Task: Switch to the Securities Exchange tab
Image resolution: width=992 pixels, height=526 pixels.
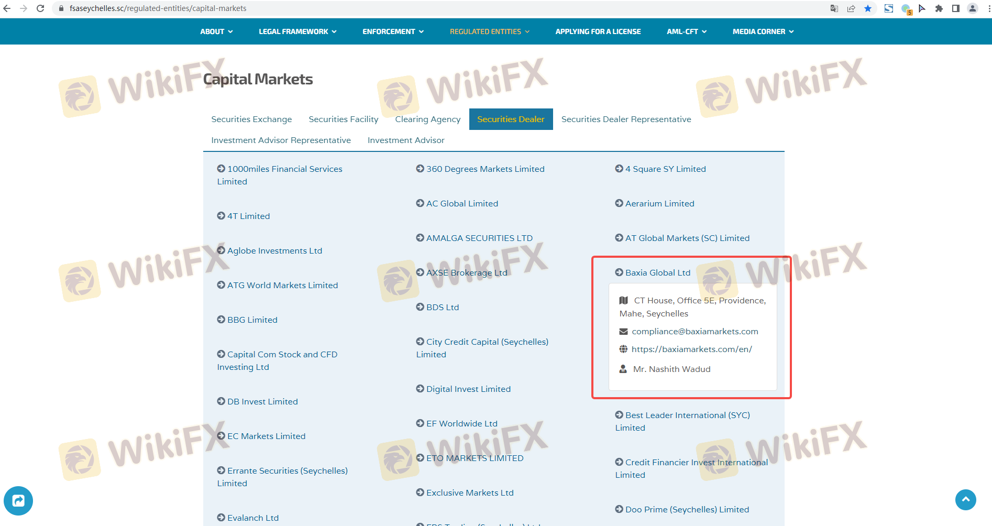Action: point(251,119)
